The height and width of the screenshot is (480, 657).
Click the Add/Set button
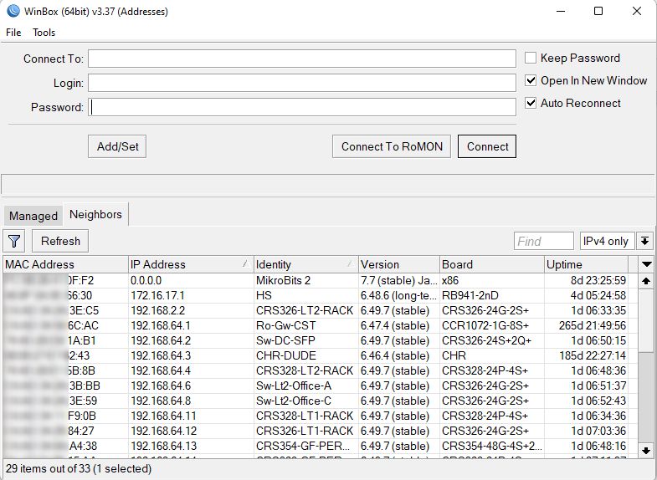117,146
